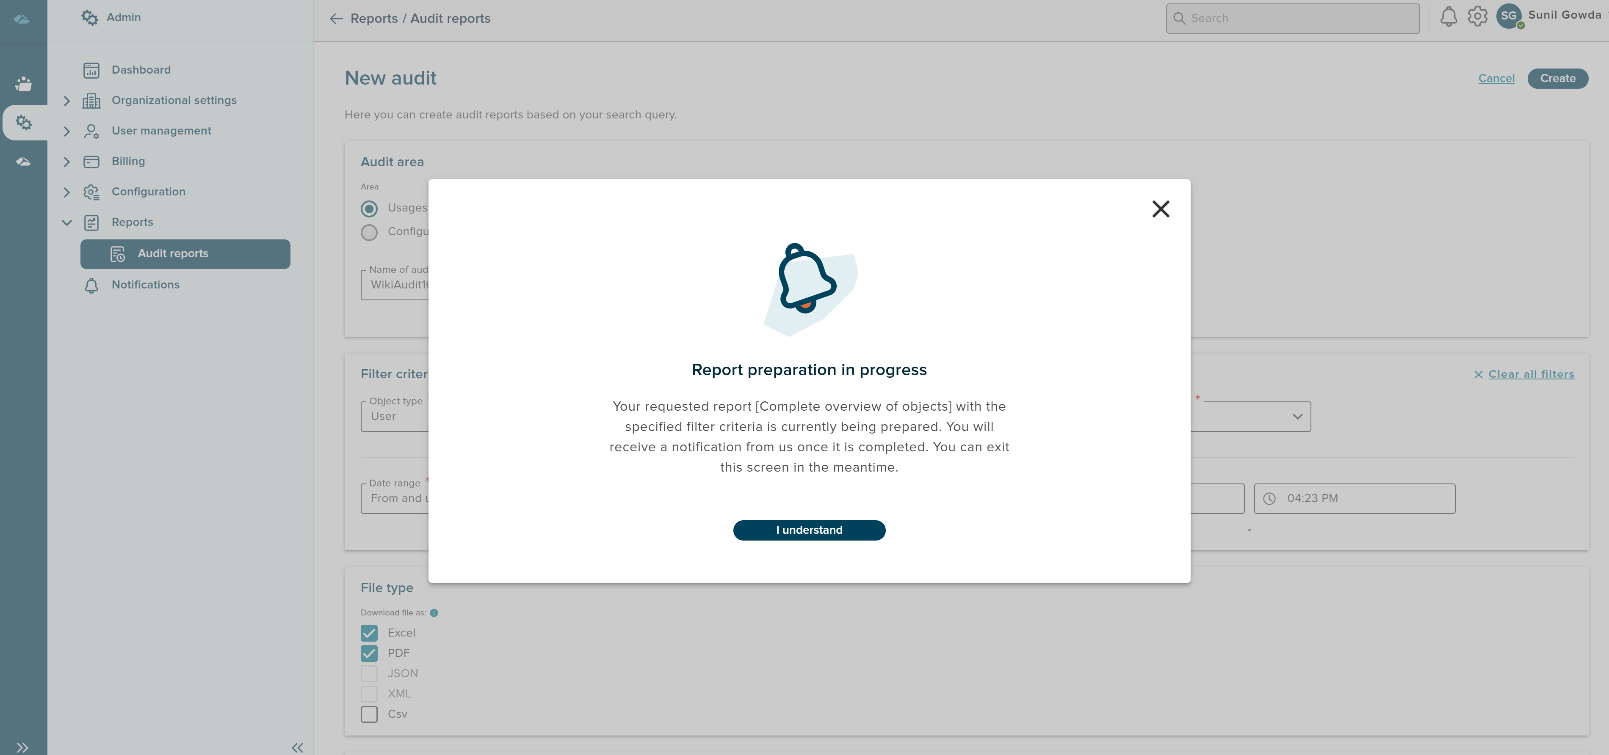Click the clock icon in time field
This screenshot has height=755, width=1609.
coord(1269,499)
